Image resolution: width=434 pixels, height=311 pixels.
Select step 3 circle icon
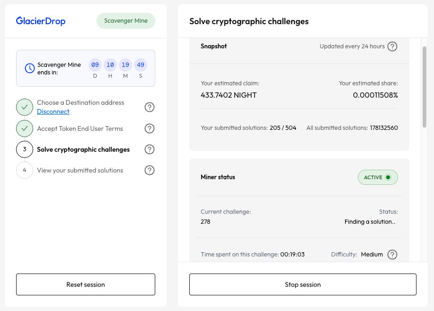pyautogui.click(x=25, y=149)
